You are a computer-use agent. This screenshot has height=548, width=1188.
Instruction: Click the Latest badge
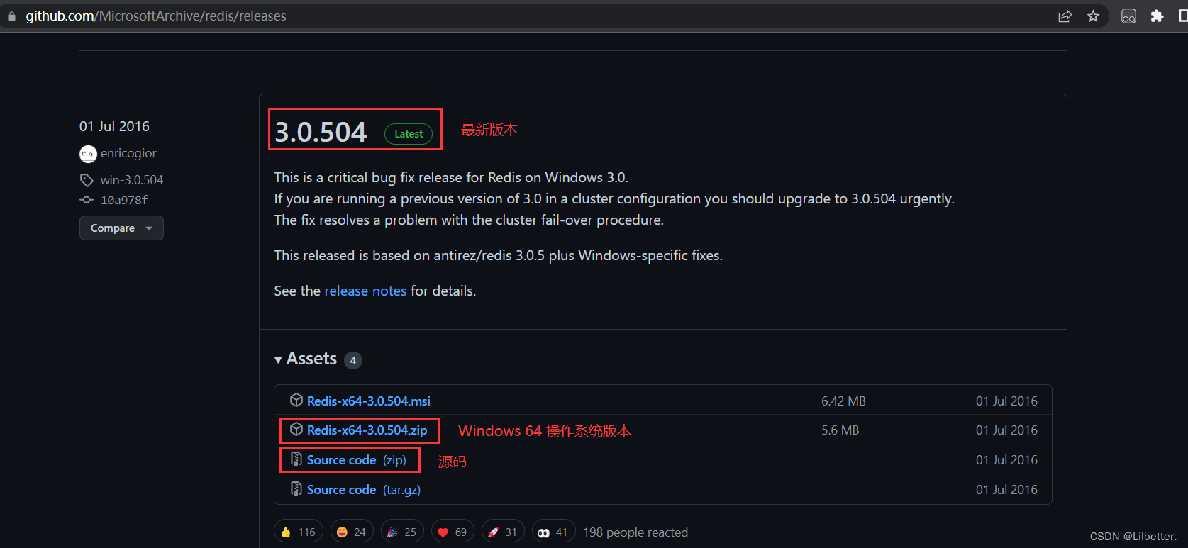[409, 133]
